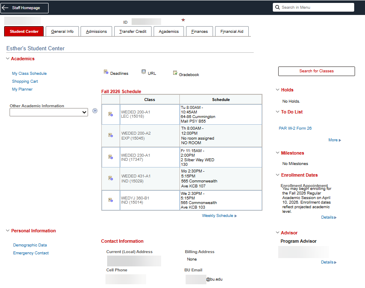The image size is (365, 288).
Task: Click the Contact Information heading
Action: pos(122,241)
